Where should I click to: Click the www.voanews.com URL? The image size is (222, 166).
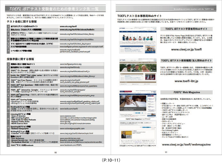point(68,116)
